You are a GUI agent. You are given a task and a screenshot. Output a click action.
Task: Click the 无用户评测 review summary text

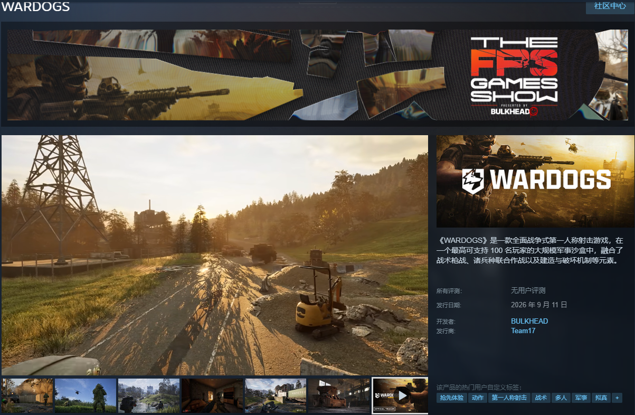[528, 290]
